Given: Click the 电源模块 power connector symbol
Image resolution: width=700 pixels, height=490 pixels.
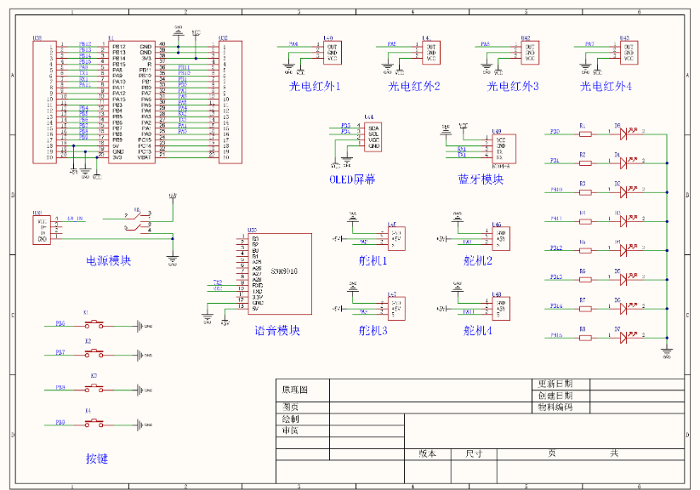Looking at the screenshot, I should coord(42,231).
